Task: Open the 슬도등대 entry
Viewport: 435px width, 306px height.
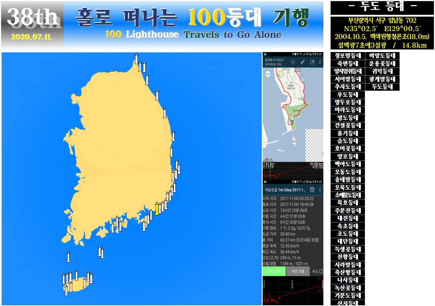Action: (348, 141)
